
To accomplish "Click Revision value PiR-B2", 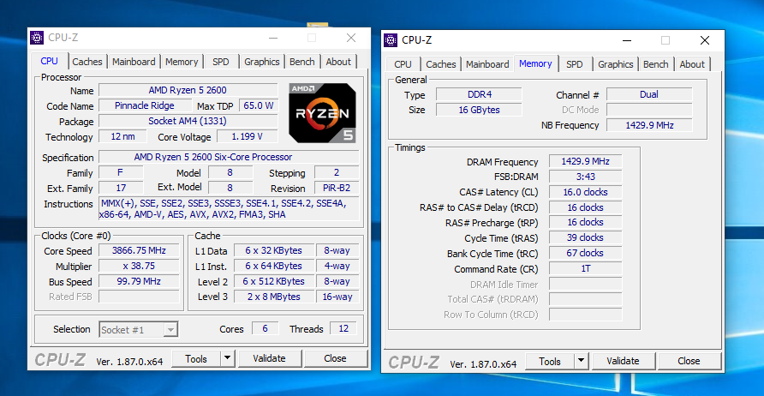I will (x=337, y=188).
